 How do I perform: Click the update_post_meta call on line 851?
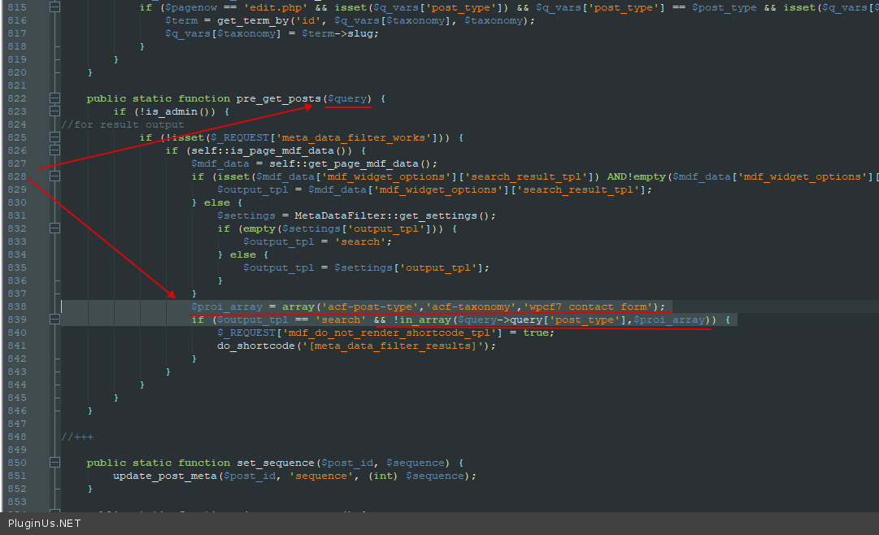point(164,476)
